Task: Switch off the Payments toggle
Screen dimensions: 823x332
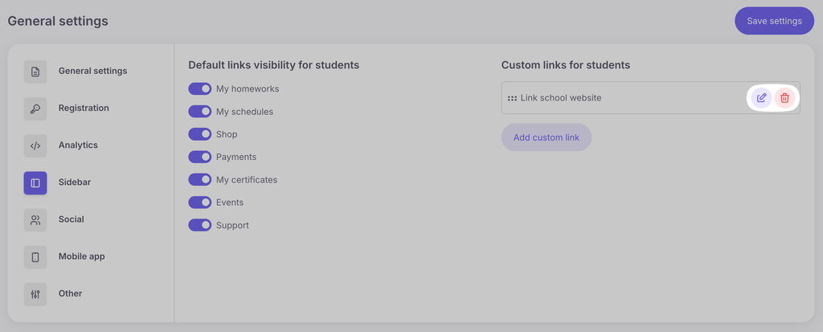Action: [200, 157]
